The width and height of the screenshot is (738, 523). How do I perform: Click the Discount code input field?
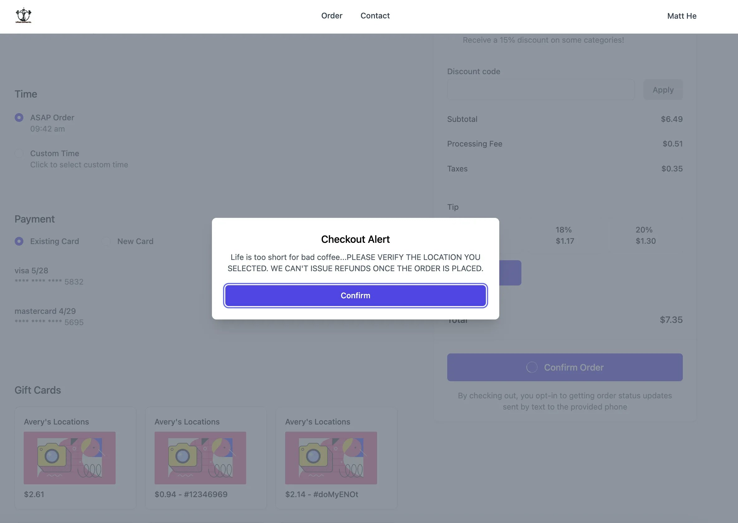click(540, 90)
